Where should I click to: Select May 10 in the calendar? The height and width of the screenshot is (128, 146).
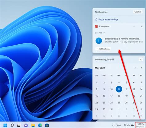point(112,89)
